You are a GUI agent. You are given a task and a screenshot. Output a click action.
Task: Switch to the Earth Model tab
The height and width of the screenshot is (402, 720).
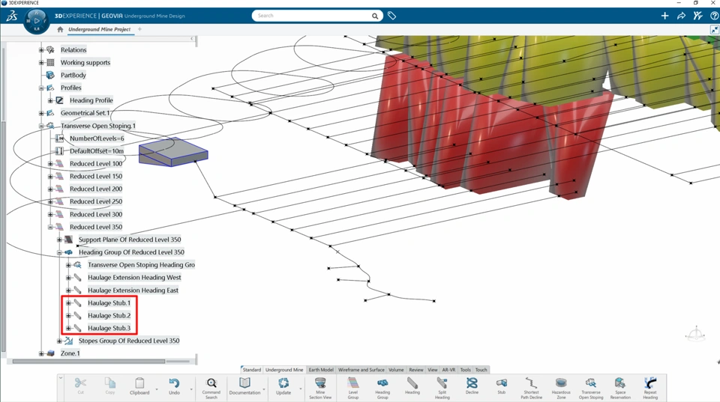321,370
